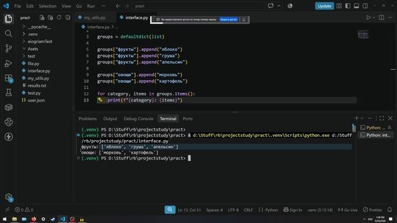
Task: Toggle the bottom panel visibility
Action: 356,6
